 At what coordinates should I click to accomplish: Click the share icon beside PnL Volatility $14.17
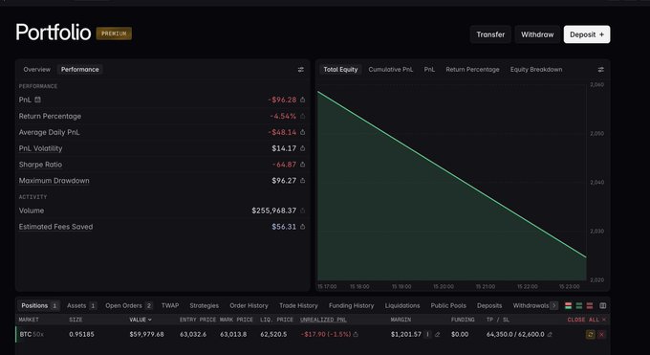[303, 148]
